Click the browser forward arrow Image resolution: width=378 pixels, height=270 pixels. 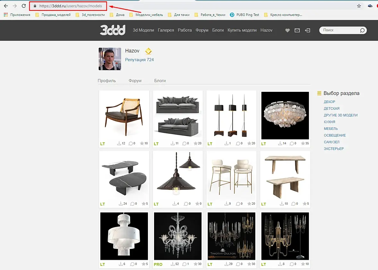15,6
